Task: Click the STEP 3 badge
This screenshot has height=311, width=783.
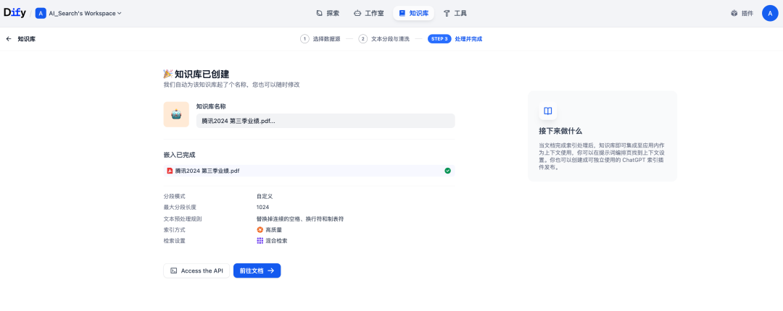Action: [439, 39]
